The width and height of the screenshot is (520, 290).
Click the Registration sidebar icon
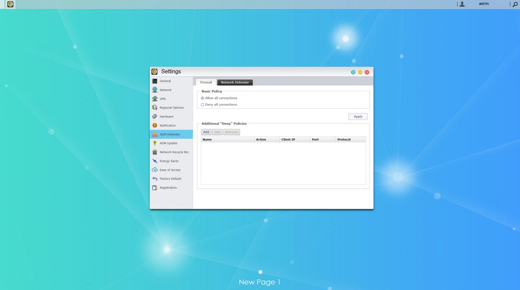pos(154,188)
